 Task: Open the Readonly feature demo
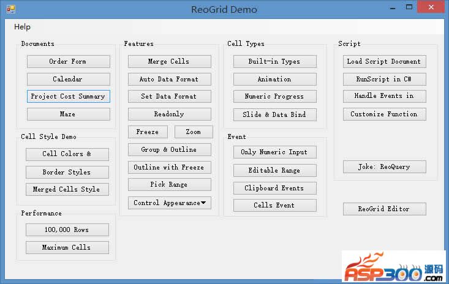[x=170, y=114]
